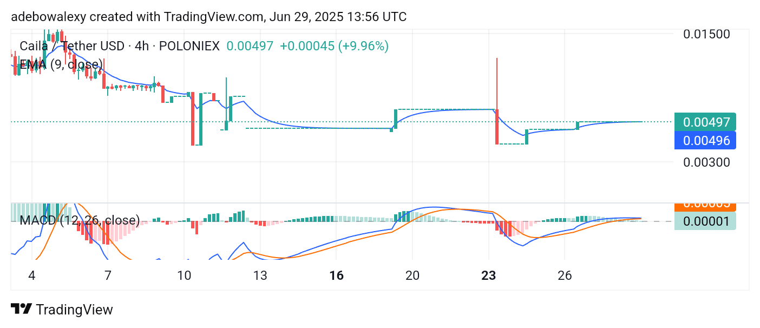Viewport: 760px width, 328px height.
Task: Click date label 13 on time axis
Action: [260, 275]
